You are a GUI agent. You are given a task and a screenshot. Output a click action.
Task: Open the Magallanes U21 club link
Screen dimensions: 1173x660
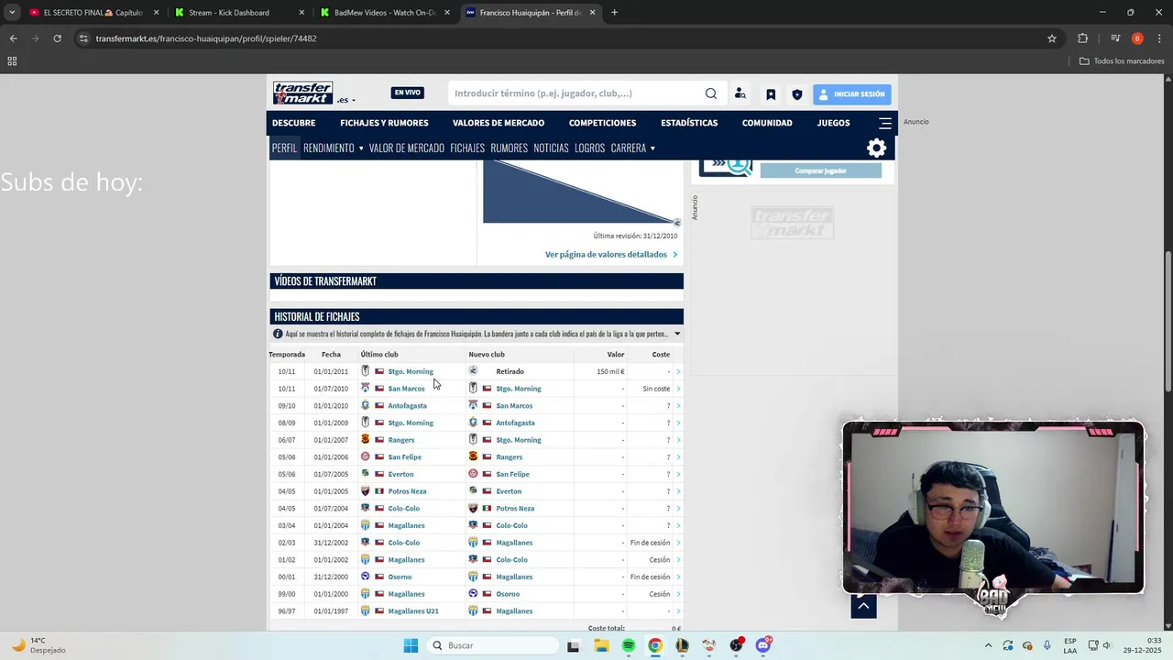[x=413, y=611]
